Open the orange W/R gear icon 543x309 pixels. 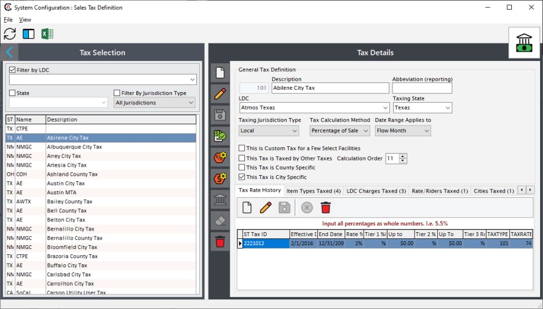click(220, 157)
